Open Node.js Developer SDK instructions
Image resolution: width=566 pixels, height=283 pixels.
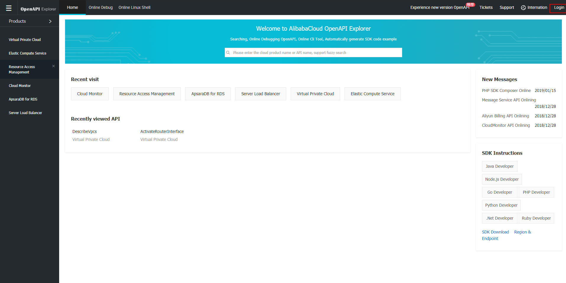502,179
